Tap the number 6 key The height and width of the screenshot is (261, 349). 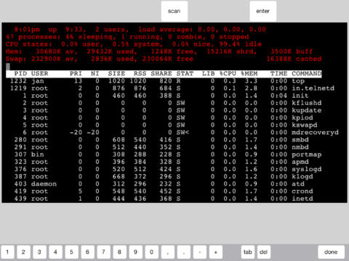tap(87, 252)
